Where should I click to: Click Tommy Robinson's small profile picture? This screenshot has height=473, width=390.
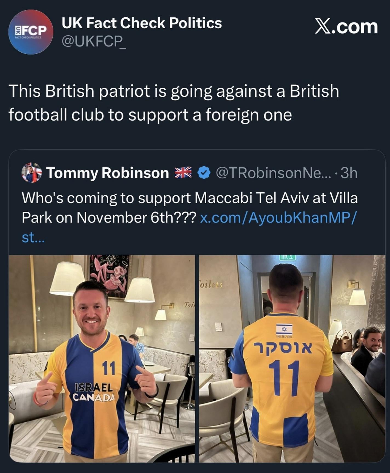tap(31, 173)
